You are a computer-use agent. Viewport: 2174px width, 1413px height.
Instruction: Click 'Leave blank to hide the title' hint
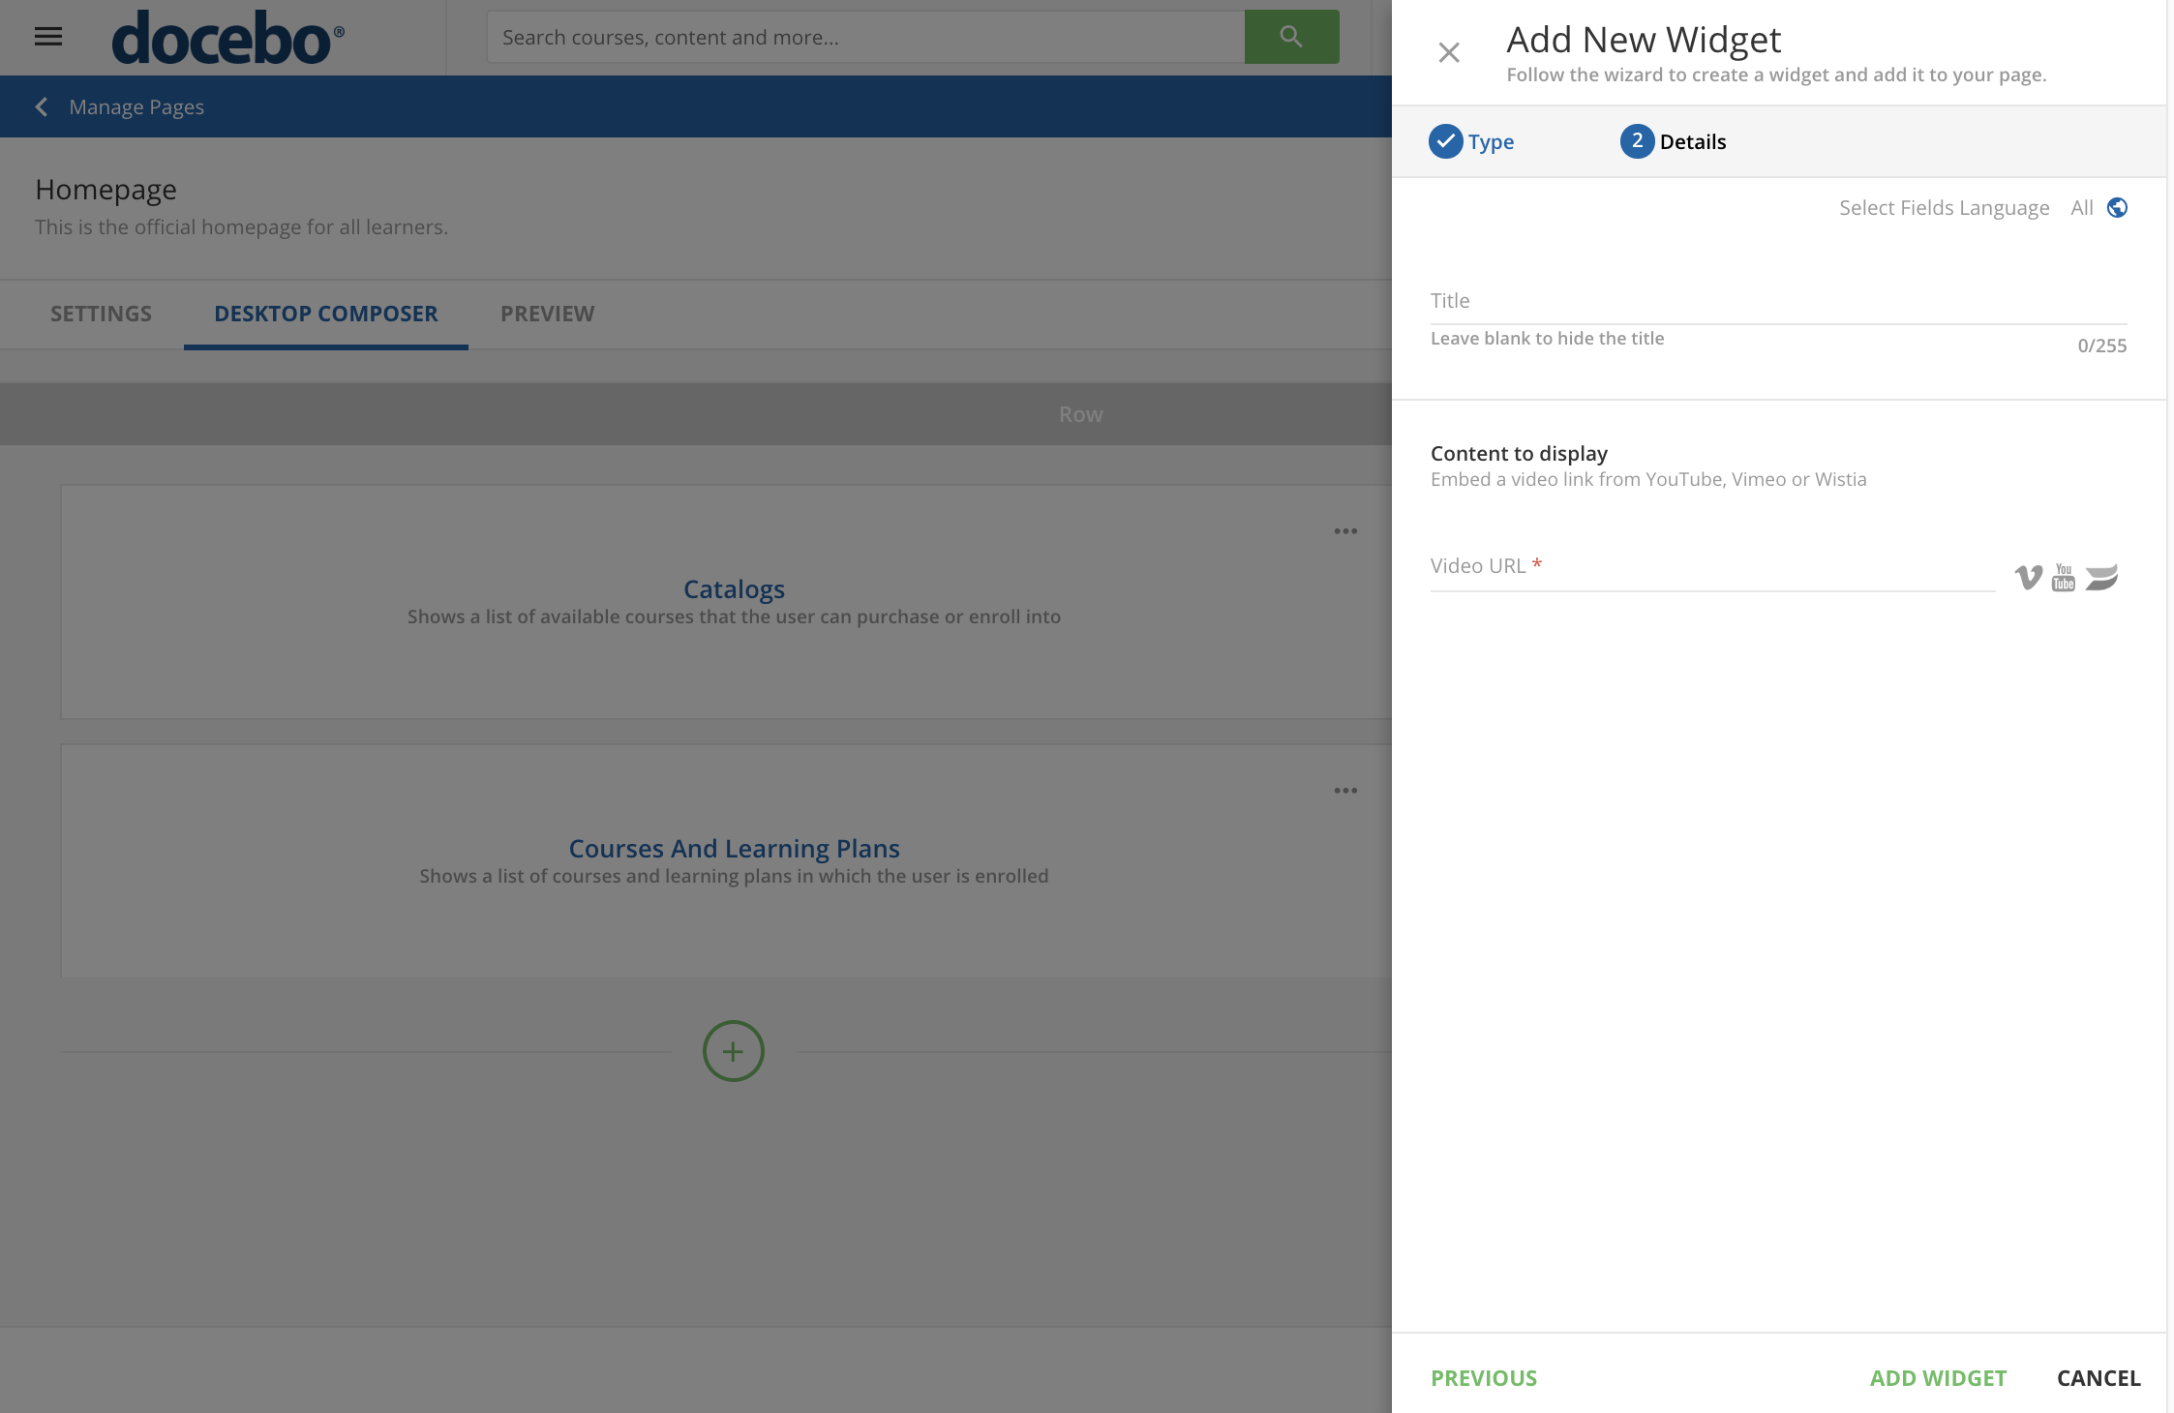1547,338
